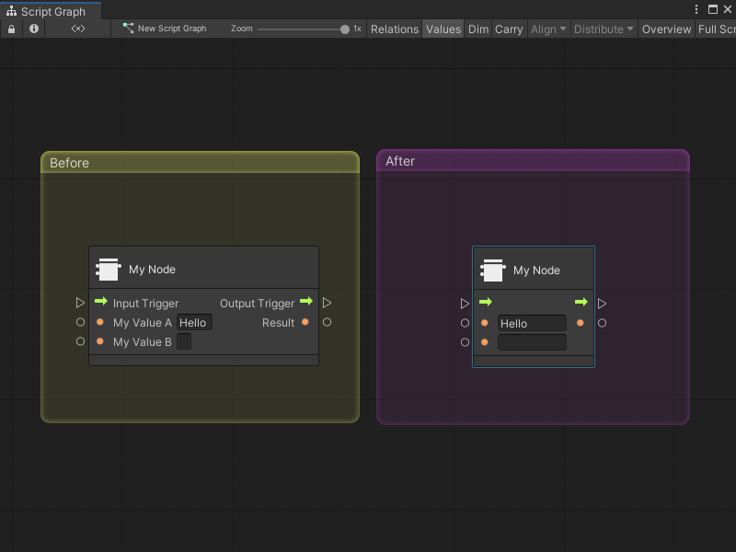
Task: Toggle the Carry option in toolbar
Action: 509,29
